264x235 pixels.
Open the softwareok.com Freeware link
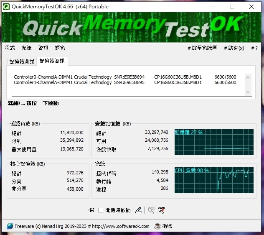click(82, 226)
